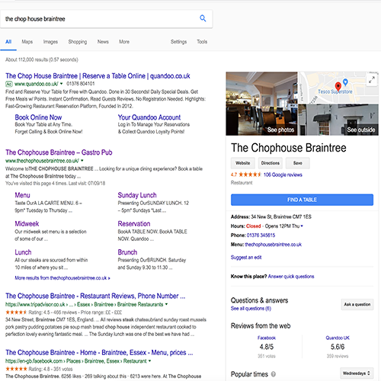The image size is (381, 381).
Task: Click the Ask a question button
Action: (357, 304)
